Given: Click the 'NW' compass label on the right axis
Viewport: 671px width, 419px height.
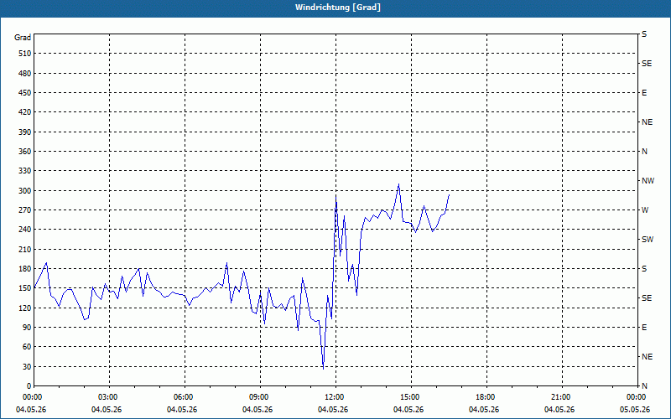Looking at the screenshot, I should pos(648,181).
